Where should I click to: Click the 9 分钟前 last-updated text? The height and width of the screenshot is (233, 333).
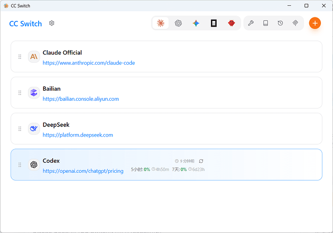click(187, 161)
